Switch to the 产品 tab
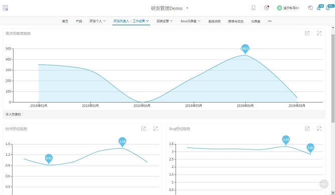335x195 pixels. point(79,21)
